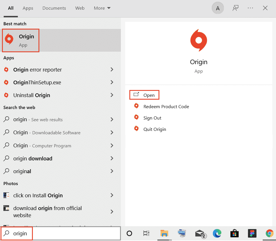This screenshot has height=241, width=276.
Task: Open the Origin app best match result
Action: pos(21,40)
